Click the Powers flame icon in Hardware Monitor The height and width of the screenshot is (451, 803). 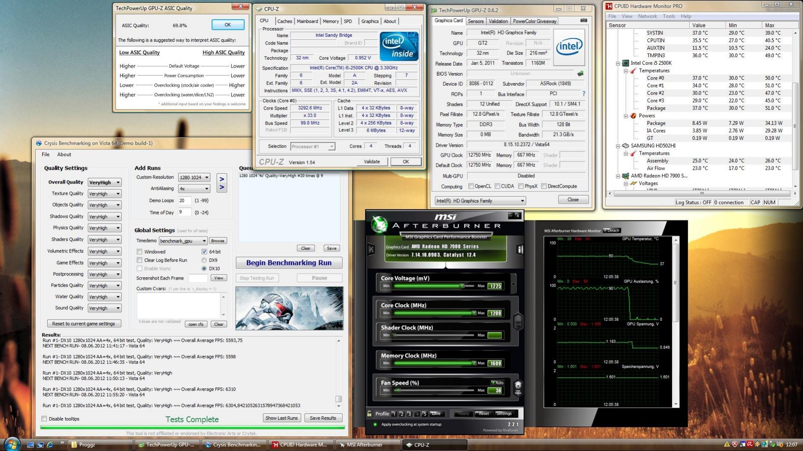634,116
